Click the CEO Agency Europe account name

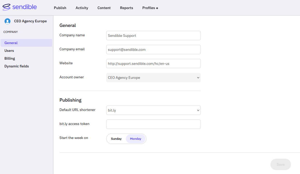[30, 21]
